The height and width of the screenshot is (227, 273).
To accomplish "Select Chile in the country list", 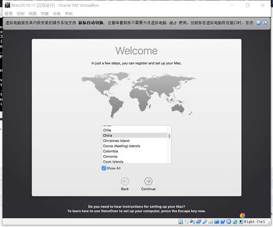I will click(135, 130).
